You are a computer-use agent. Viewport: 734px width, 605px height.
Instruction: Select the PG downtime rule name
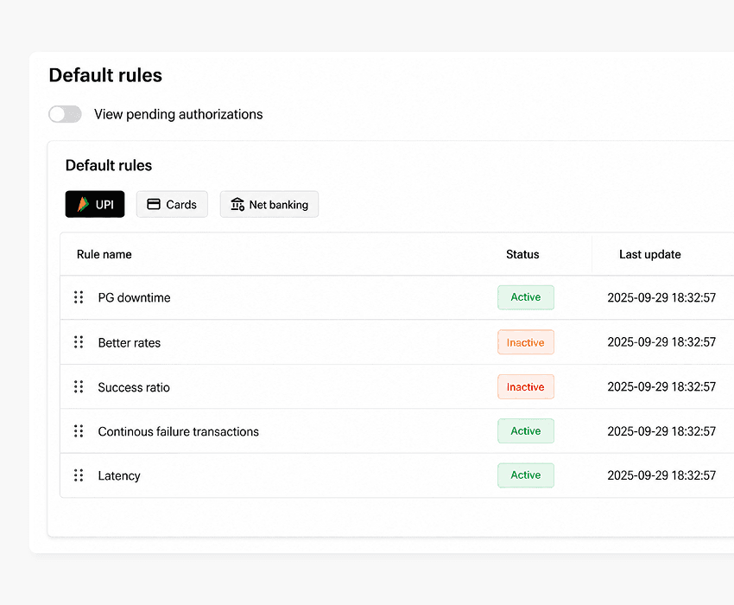(134, 297)
